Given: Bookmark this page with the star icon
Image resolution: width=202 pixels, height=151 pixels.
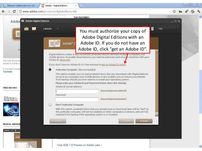Looking at the screenshot, I should pyautogui.click(x=174, y=11).
